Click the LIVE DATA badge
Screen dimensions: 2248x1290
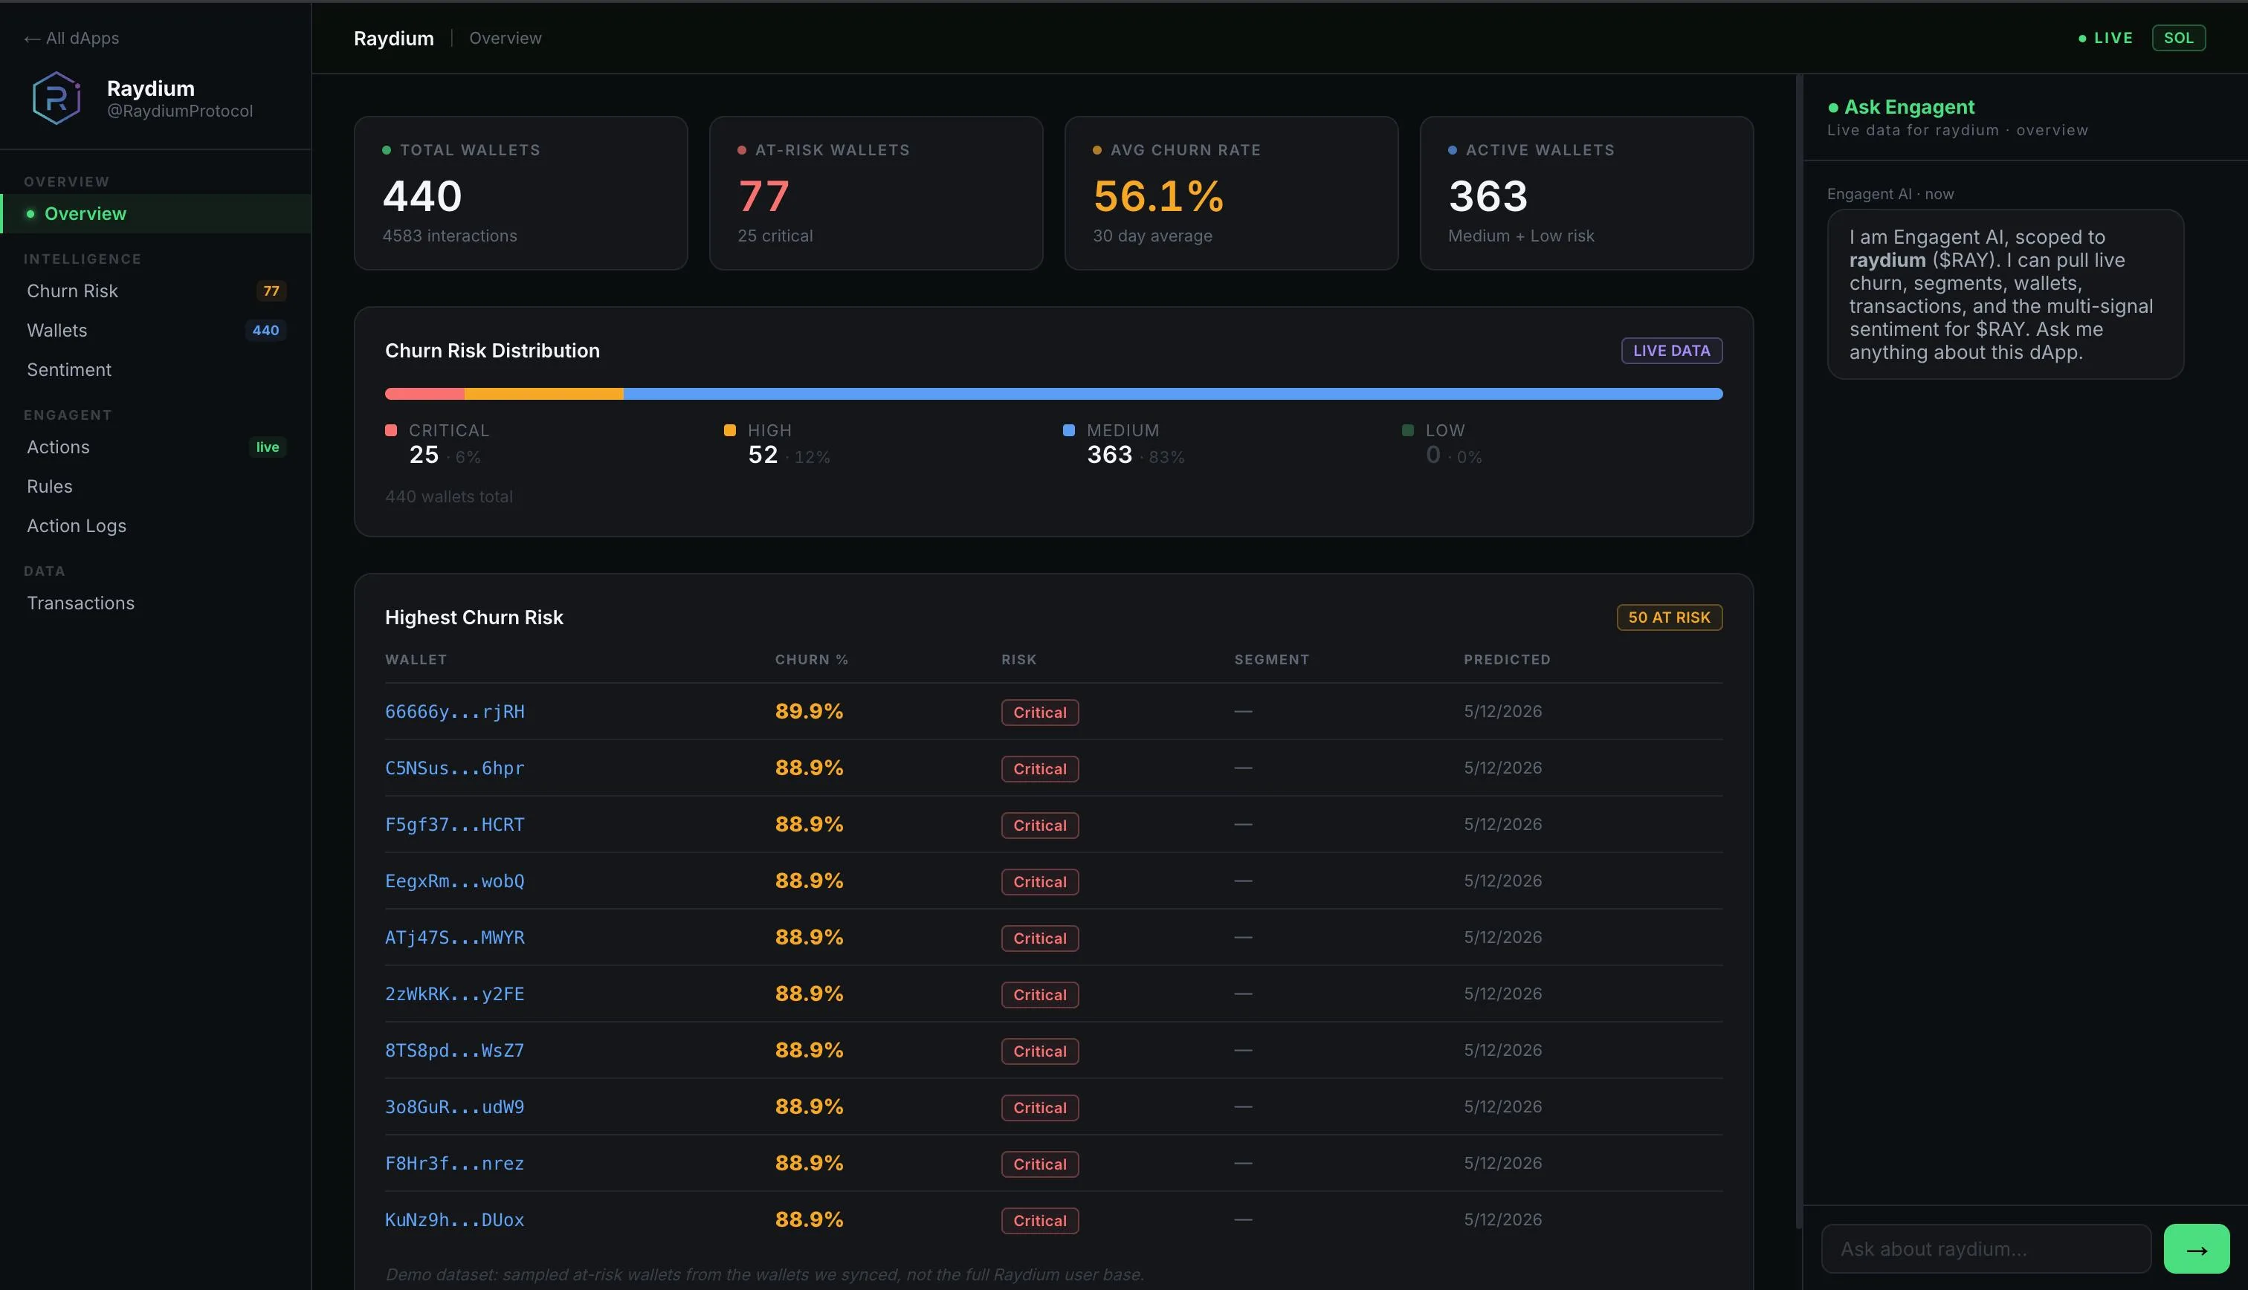1671,351
